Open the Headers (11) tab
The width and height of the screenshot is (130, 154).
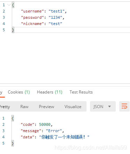[50, 92]
